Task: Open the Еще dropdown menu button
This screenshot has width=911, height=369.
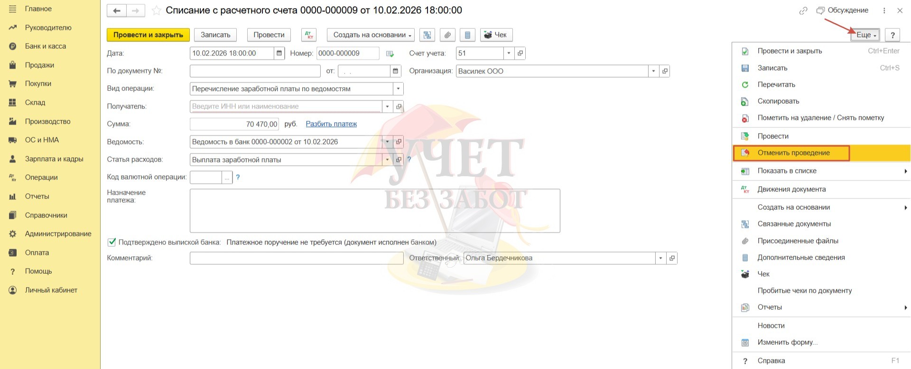Action: (x=865, y=35)
